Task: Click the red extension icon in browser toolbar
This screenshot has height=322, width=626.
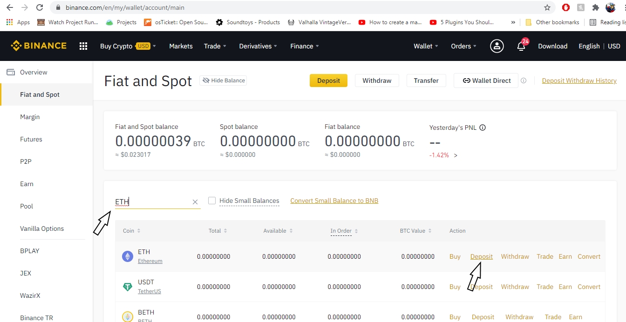Action: [566, 7]
